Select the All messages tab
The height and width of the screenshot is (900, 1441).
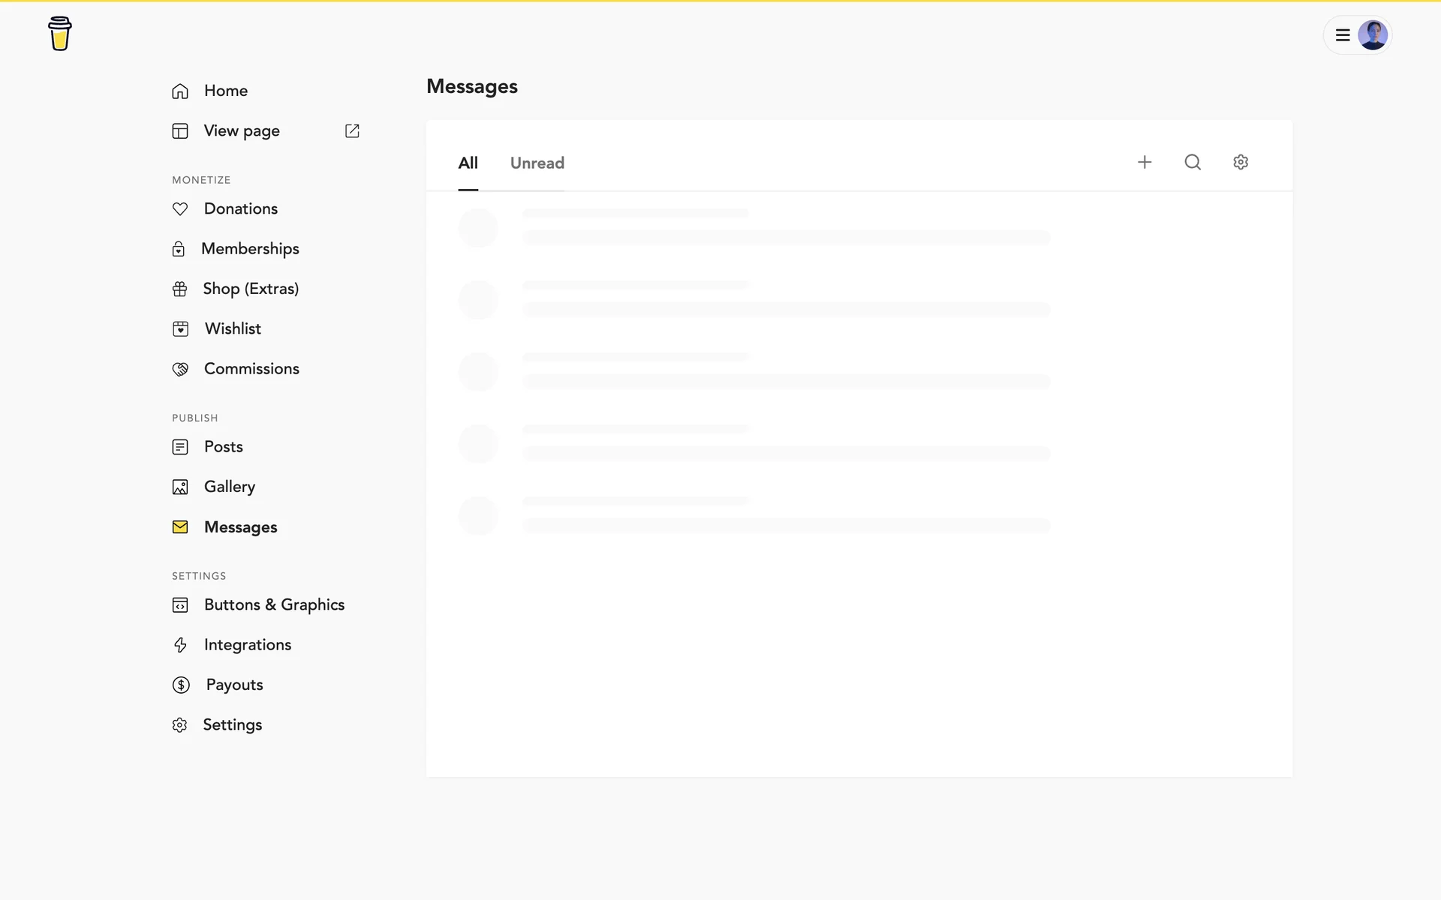(x=468, y=163)
